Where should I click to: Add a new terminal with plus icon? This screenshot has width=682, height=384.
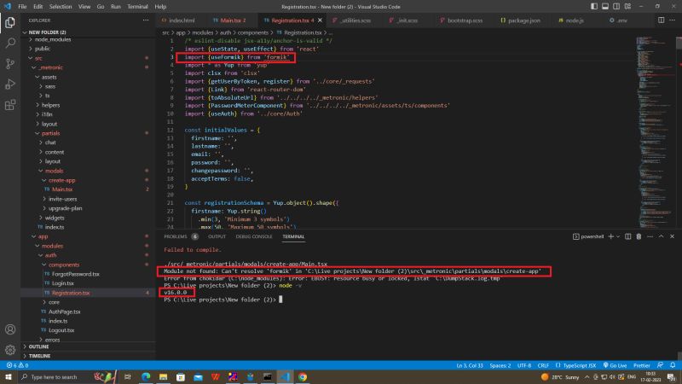(x=610, y=236)
